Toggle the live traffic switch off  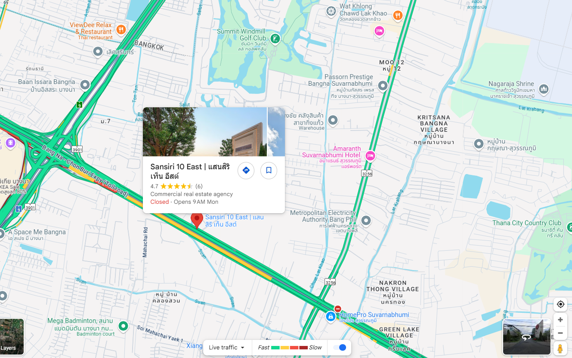340,347
